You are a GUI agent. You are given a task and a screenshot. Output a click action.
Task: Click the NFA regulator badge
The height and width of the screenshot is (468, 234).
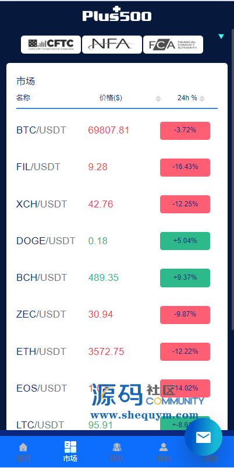click(x=112, y=45)
